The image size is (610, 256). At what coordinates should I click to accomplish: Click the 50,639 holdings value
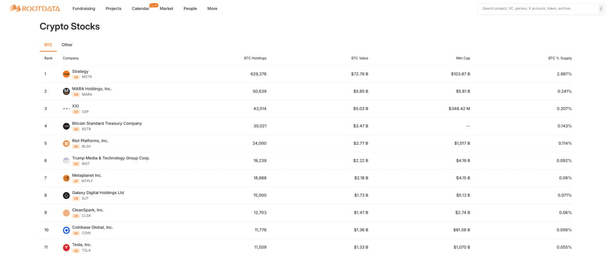tap(259, 91)
